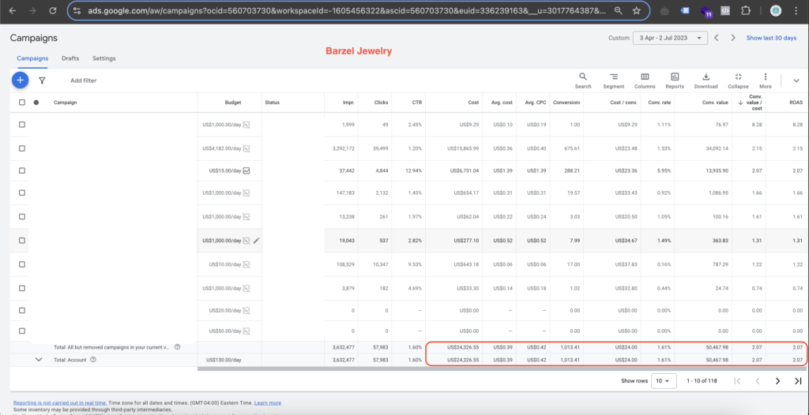The width and height of the screenshot is (809, 415).
Task: Open the date range dropdown
Action: point(670,38)
